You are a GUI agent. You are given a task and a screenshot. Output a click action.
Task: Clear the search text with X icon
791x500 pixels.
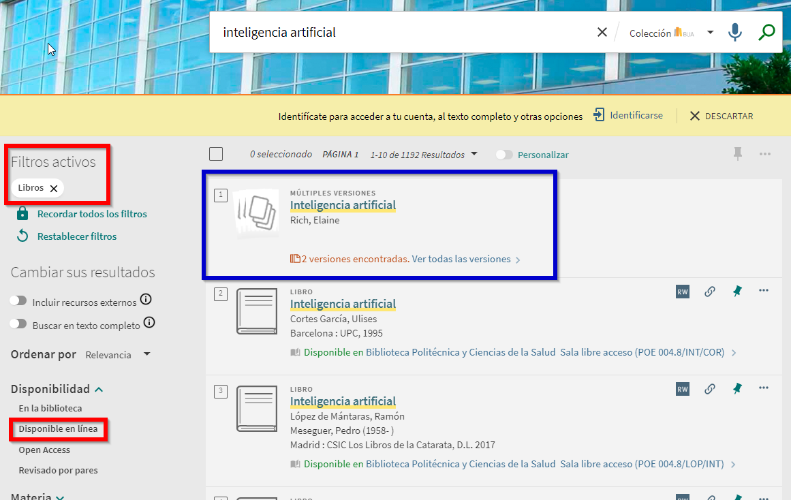point(602,32)
